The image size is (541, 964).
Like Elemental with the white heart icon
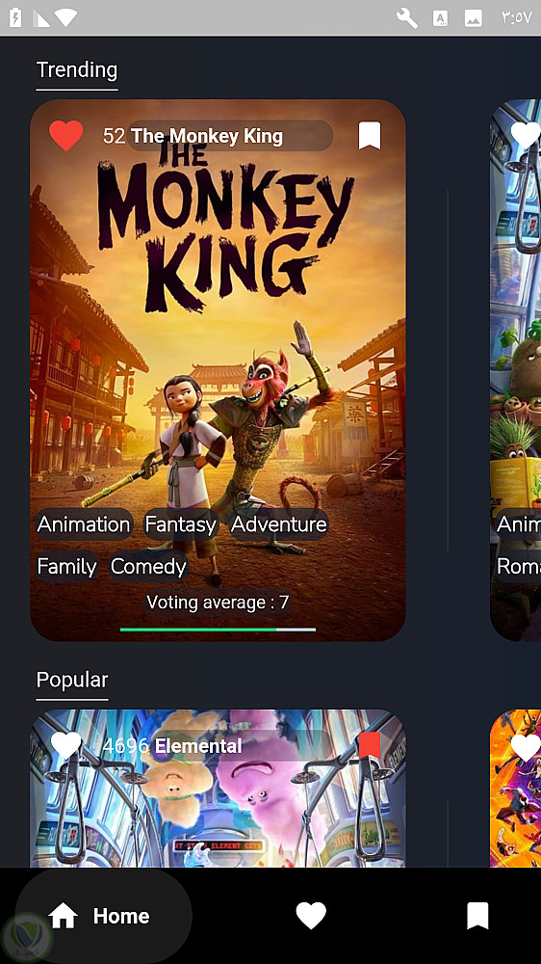tap(65, 745)
